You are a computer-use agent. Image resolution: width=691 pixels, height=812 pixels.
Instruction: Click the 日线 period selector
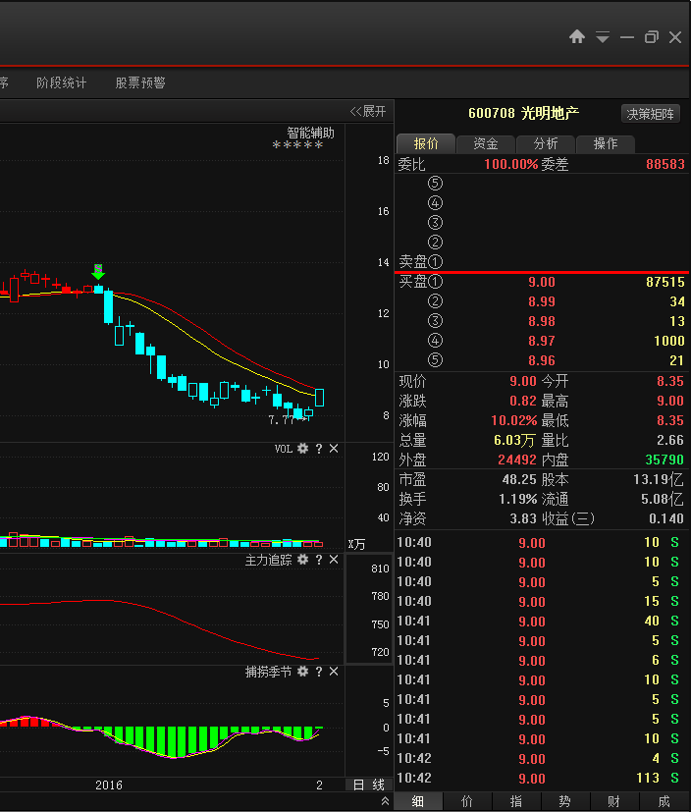coord(368,785)
